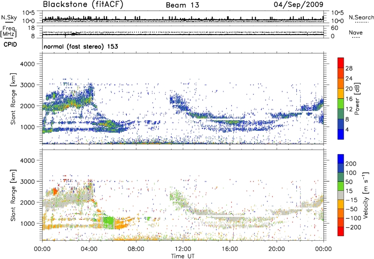The image size is (374, 259).
Task: Click the "60" Nave axis value
Action: coord(334,28)
